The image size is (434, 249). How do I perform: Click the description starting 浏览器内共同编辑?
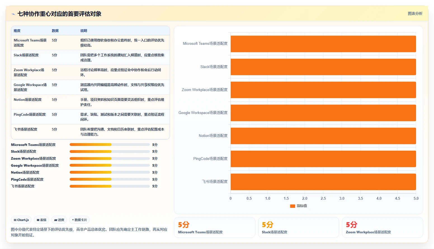[122, 87]
